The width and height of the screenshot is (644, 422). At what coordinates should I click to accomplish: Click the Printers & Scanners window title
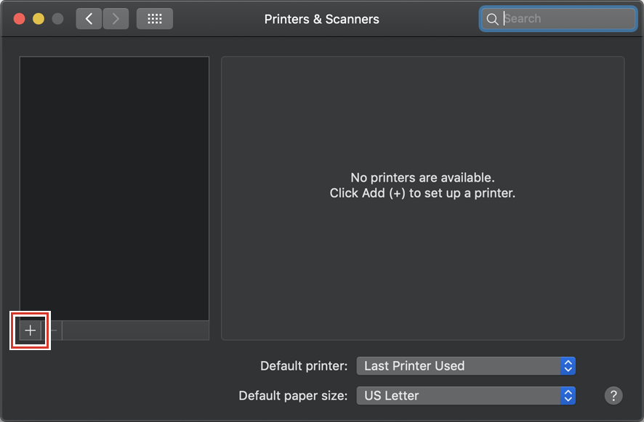pyautogui.click(x=322, y=19)
